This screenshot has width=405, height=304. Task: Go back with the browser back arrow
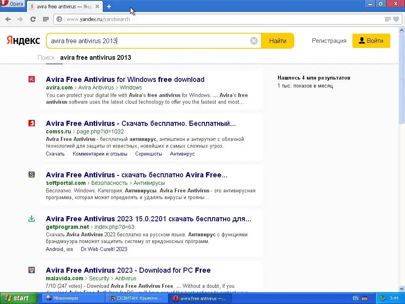[x=8, y=19]
